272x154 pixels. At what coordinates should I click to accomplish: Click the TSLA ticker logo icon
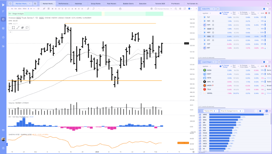tap(204, 89)
